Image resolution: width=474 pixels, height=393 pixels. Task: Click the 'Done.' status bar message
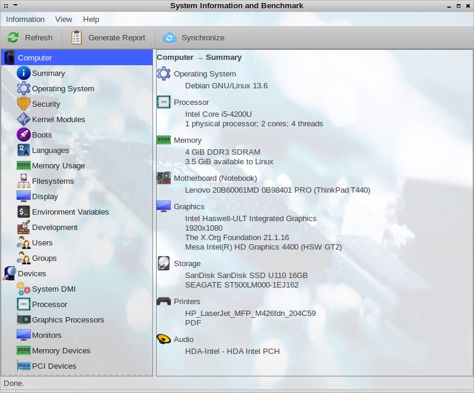pyautogui.click(x=14, y=384)
